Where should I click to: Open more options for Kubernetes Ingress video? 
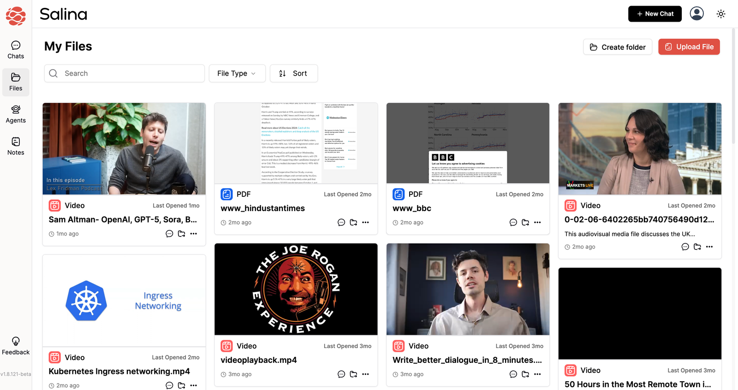click(x=194, y=385)
